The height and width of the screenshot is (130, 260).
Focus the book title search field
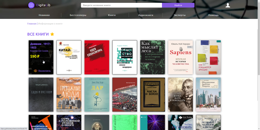pyautogui.click(x=121, y=5)
